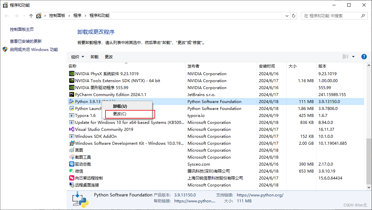The image size is (372, 210).
Task: Sort by the 名称 column header
Action: [126, 66]
